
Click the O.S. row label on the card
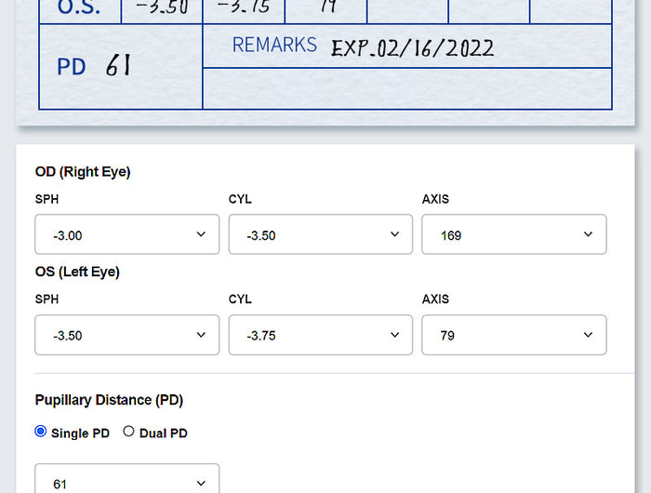point(80,8)
